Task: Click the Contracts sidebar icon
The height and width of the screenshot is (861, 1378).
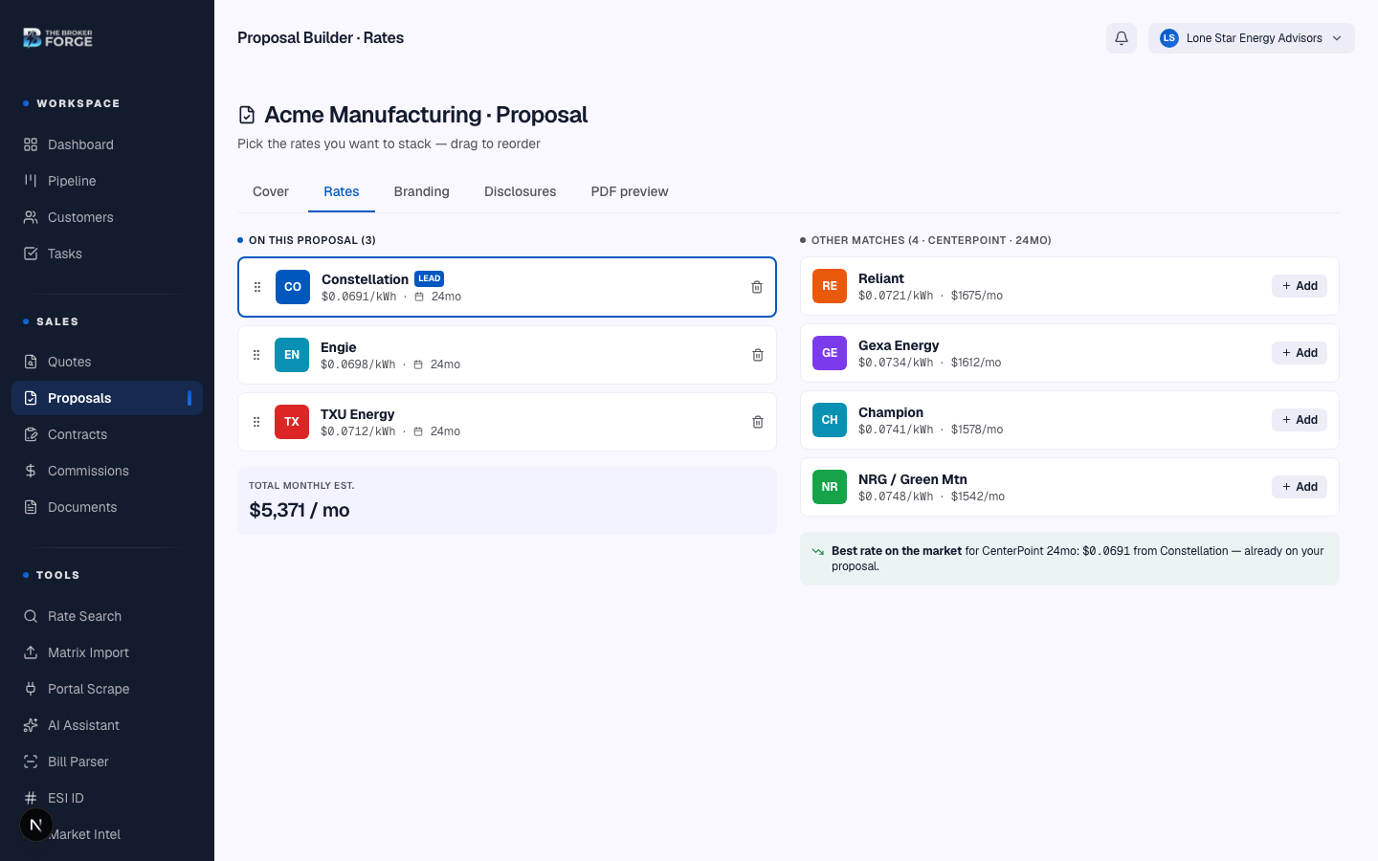Action: pyautogui.click(x=31, y=434)
